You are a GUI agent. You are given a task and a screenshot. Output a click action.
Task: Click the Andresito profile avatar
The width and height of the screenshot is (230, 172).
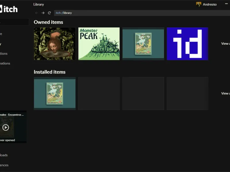coord(199,4)
